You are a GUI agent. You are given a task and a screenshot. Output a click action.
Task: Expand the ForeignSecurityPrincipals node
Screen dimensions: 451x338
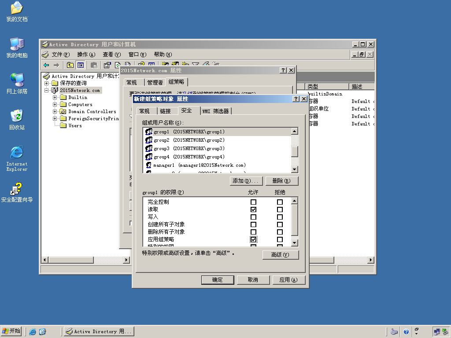[x=55, y=118]
